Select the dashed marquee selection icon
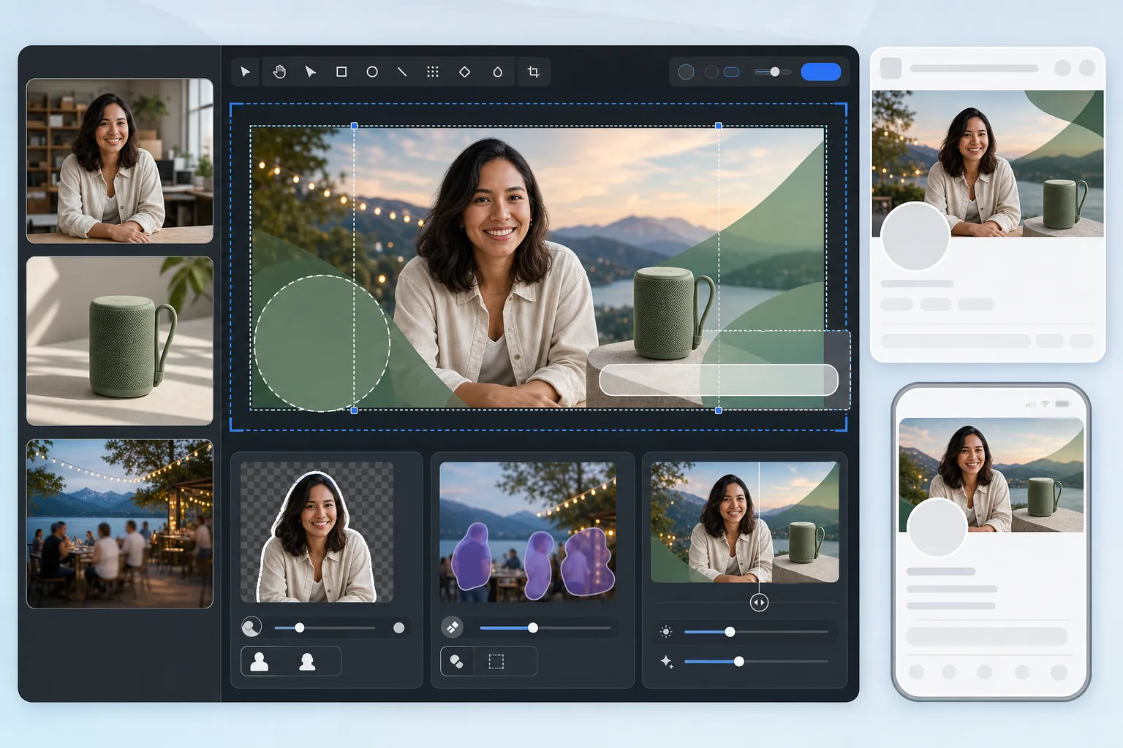The image size is (1123, 748). point(496,662)
